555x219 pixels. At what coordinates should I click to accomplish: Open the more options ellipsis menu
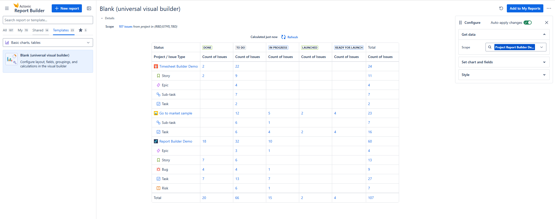coord(549,8)
